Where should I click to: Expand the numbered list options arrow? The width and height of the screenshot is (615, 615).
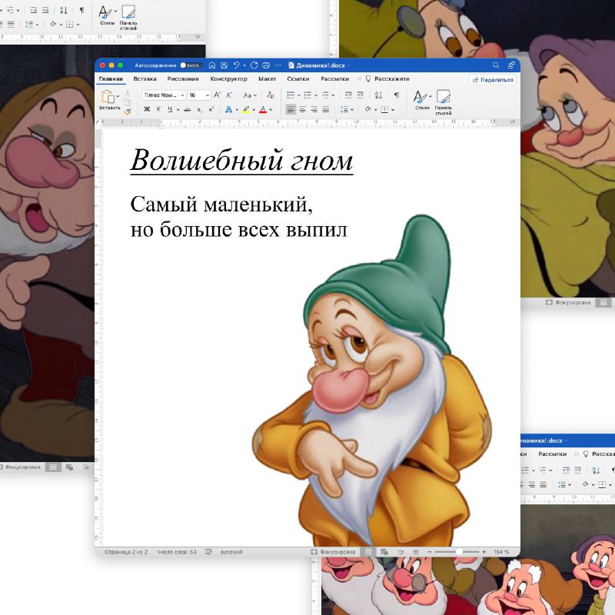316,95
